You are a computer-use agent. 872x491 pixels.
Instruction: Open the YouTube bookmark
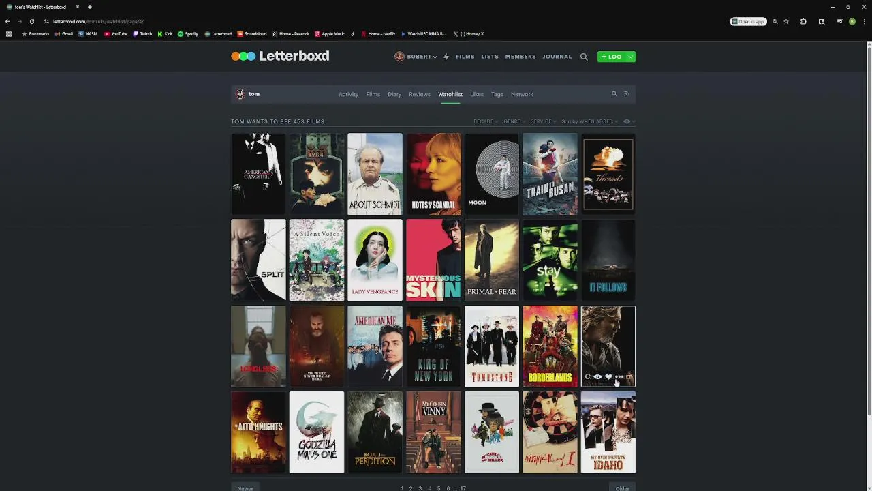[x=116, y=34]
